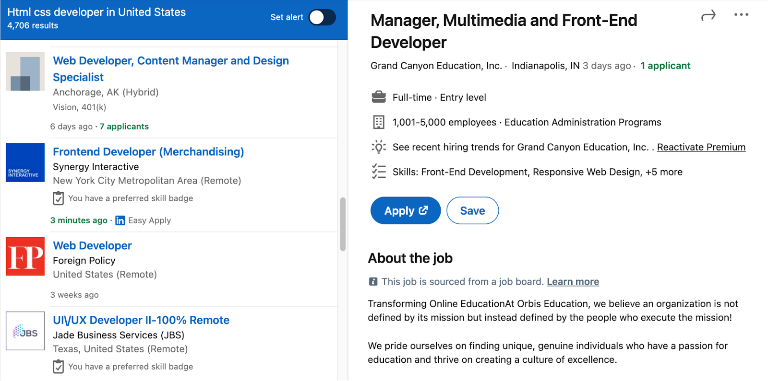Click the job list scrollbar handle

pos(343,224)
